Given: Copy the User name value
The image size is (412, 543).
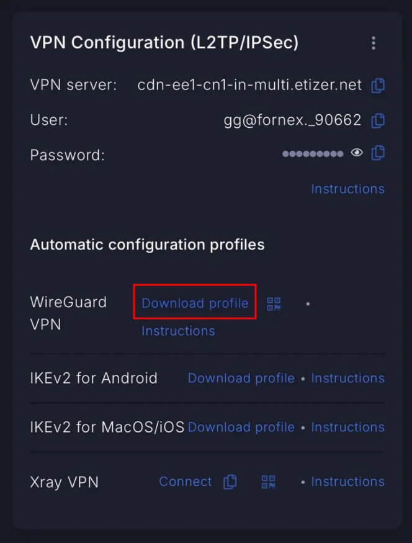Looking at the screenshot, I should pos(378,120).
